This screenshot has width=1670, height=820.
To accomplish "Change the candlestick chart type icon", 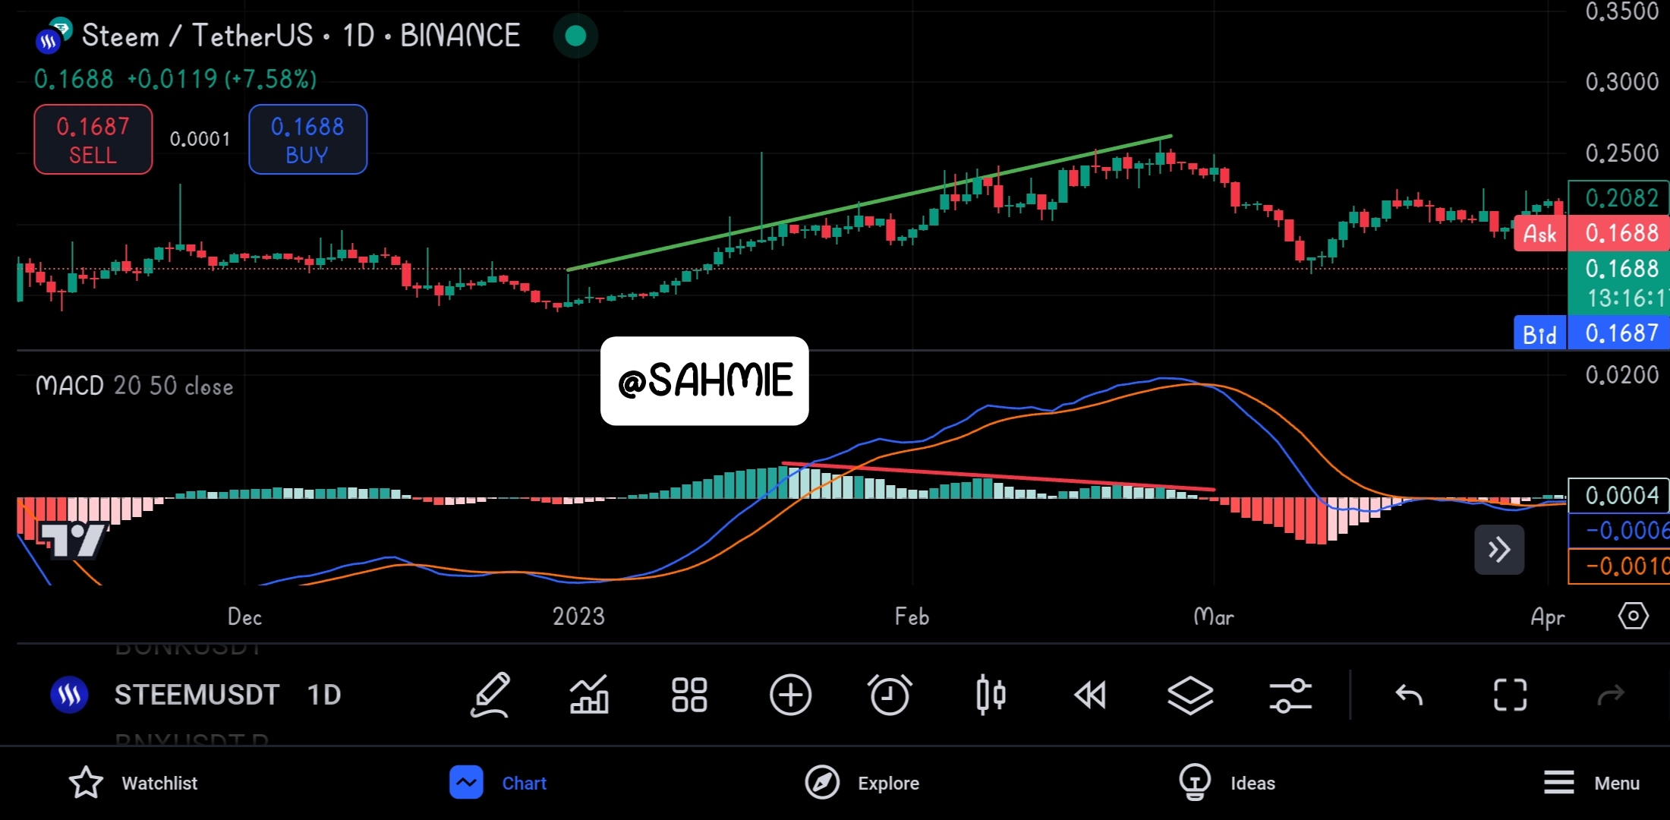I will pos(991,695).
